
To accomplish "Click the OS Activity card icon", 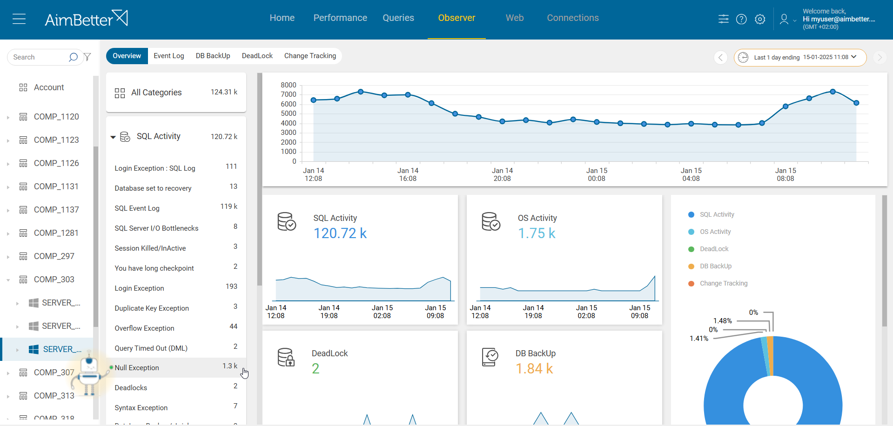I will (x=491, y=221).
